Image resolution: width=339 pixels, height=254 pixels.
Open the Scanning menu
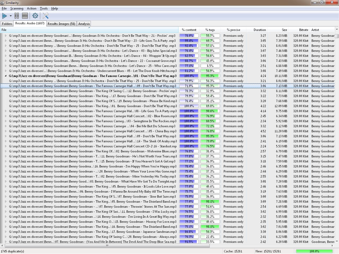click(17, 8)
